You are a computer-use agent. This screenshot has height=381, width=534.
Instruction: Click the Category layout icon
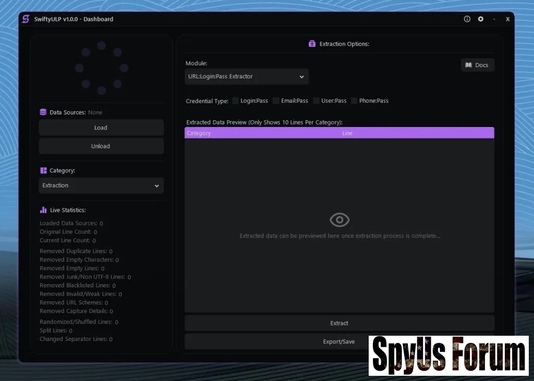coord(43,171)
